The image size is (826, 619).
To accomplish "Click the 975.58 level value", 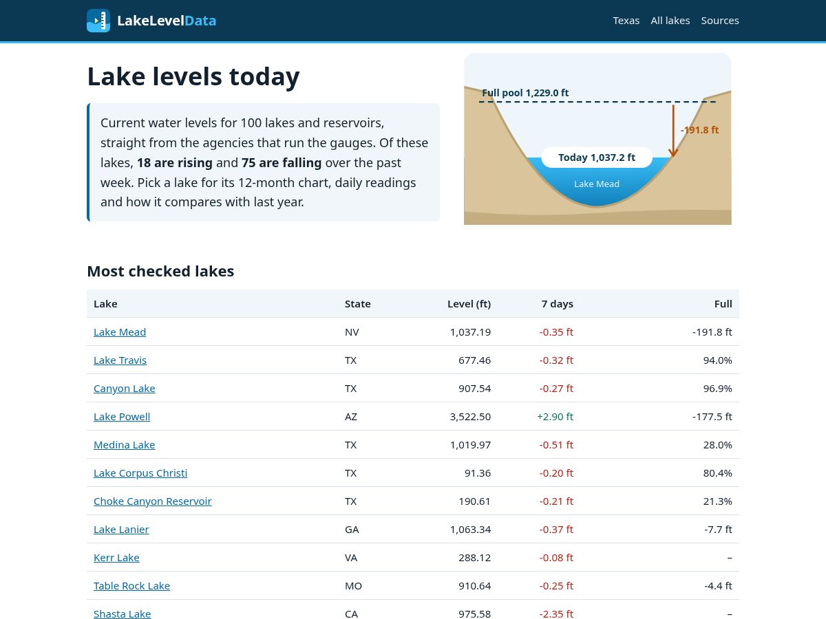I will [x=474, y=613].
